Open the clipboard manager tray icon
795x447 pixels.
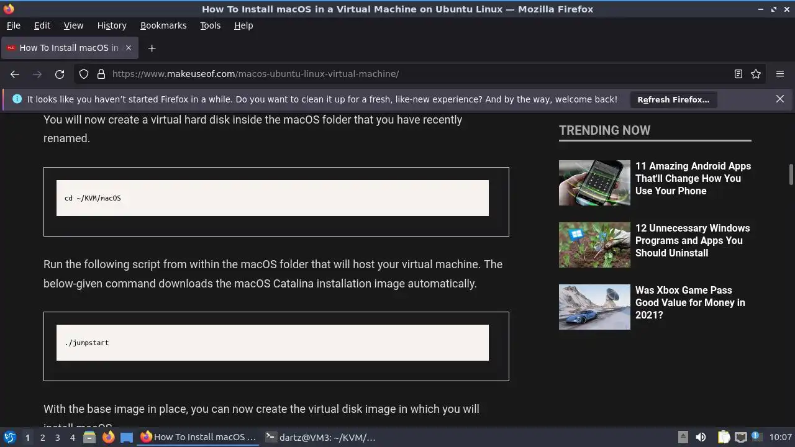click(x=724, y=437)
